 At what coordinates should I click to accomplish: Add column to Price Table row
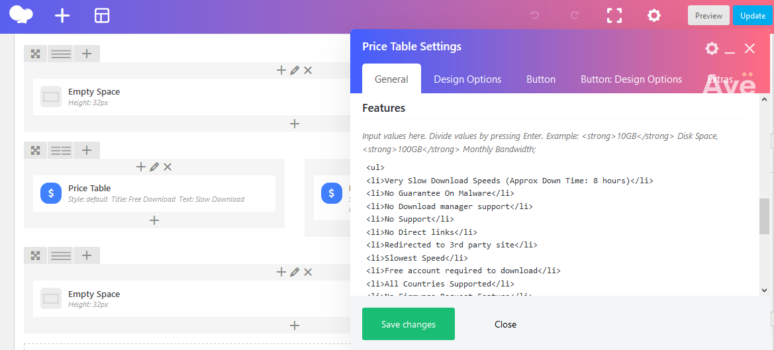[x=87, y=150]
